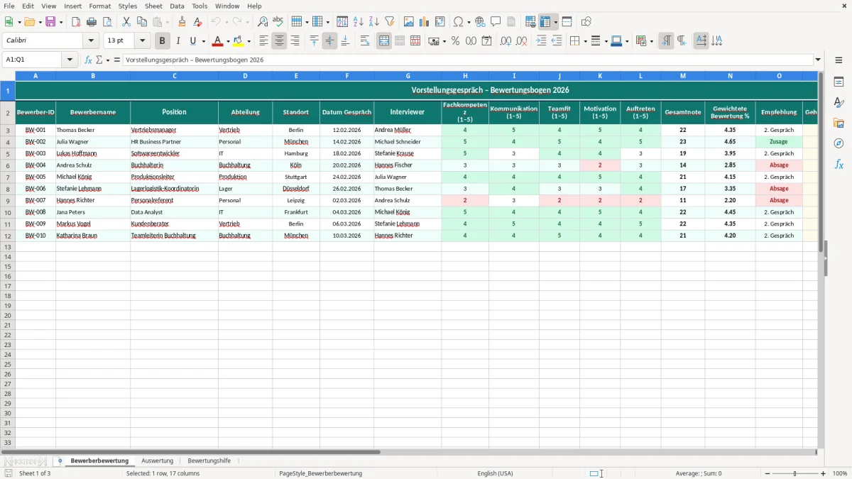Click the Define Print Area icon
Image resolution: width=852 pixels, height=479 pixels.
click(x=530, y=22)
